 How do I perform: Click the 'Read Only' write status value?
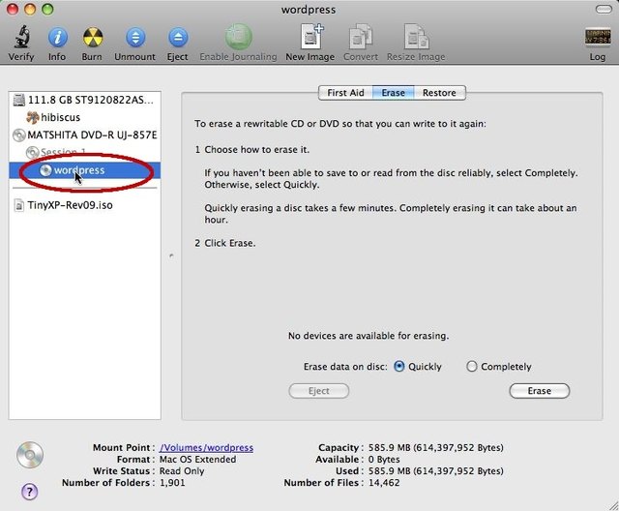tap(182, 471)
